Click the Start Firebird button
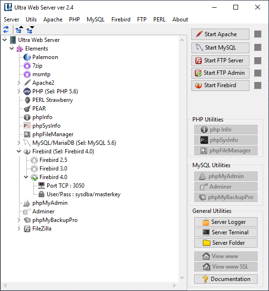The image size is (269, 291). pyautogui.click(x=220, y=85)
